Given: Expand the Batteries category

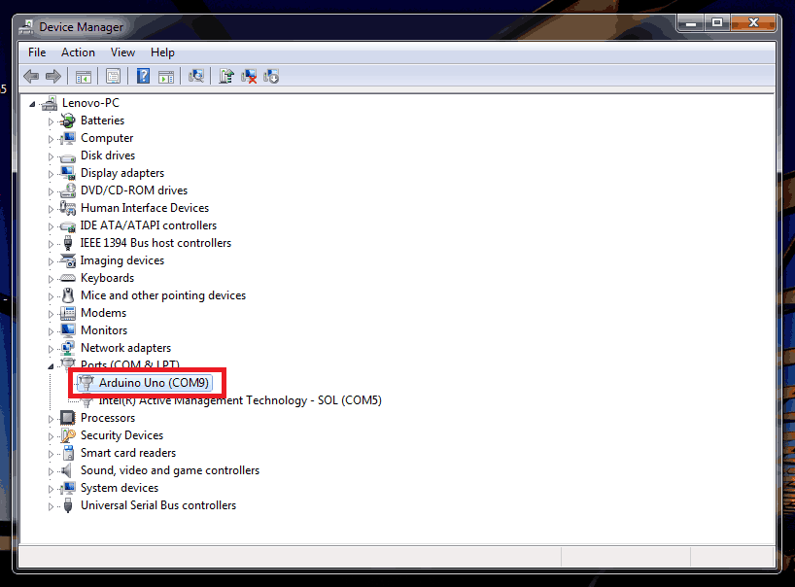Looking at the screenshot, I should (x=52, y=121).
